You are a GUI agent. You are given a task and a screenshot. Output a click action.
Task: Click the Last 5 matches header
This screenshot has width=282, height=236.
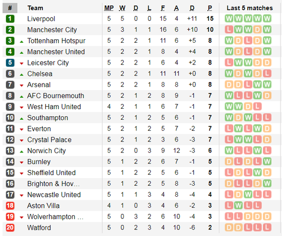[250, 8]
